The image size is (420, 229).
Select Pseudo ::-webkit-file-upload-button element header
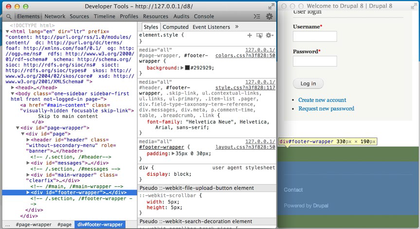point(206,188)
